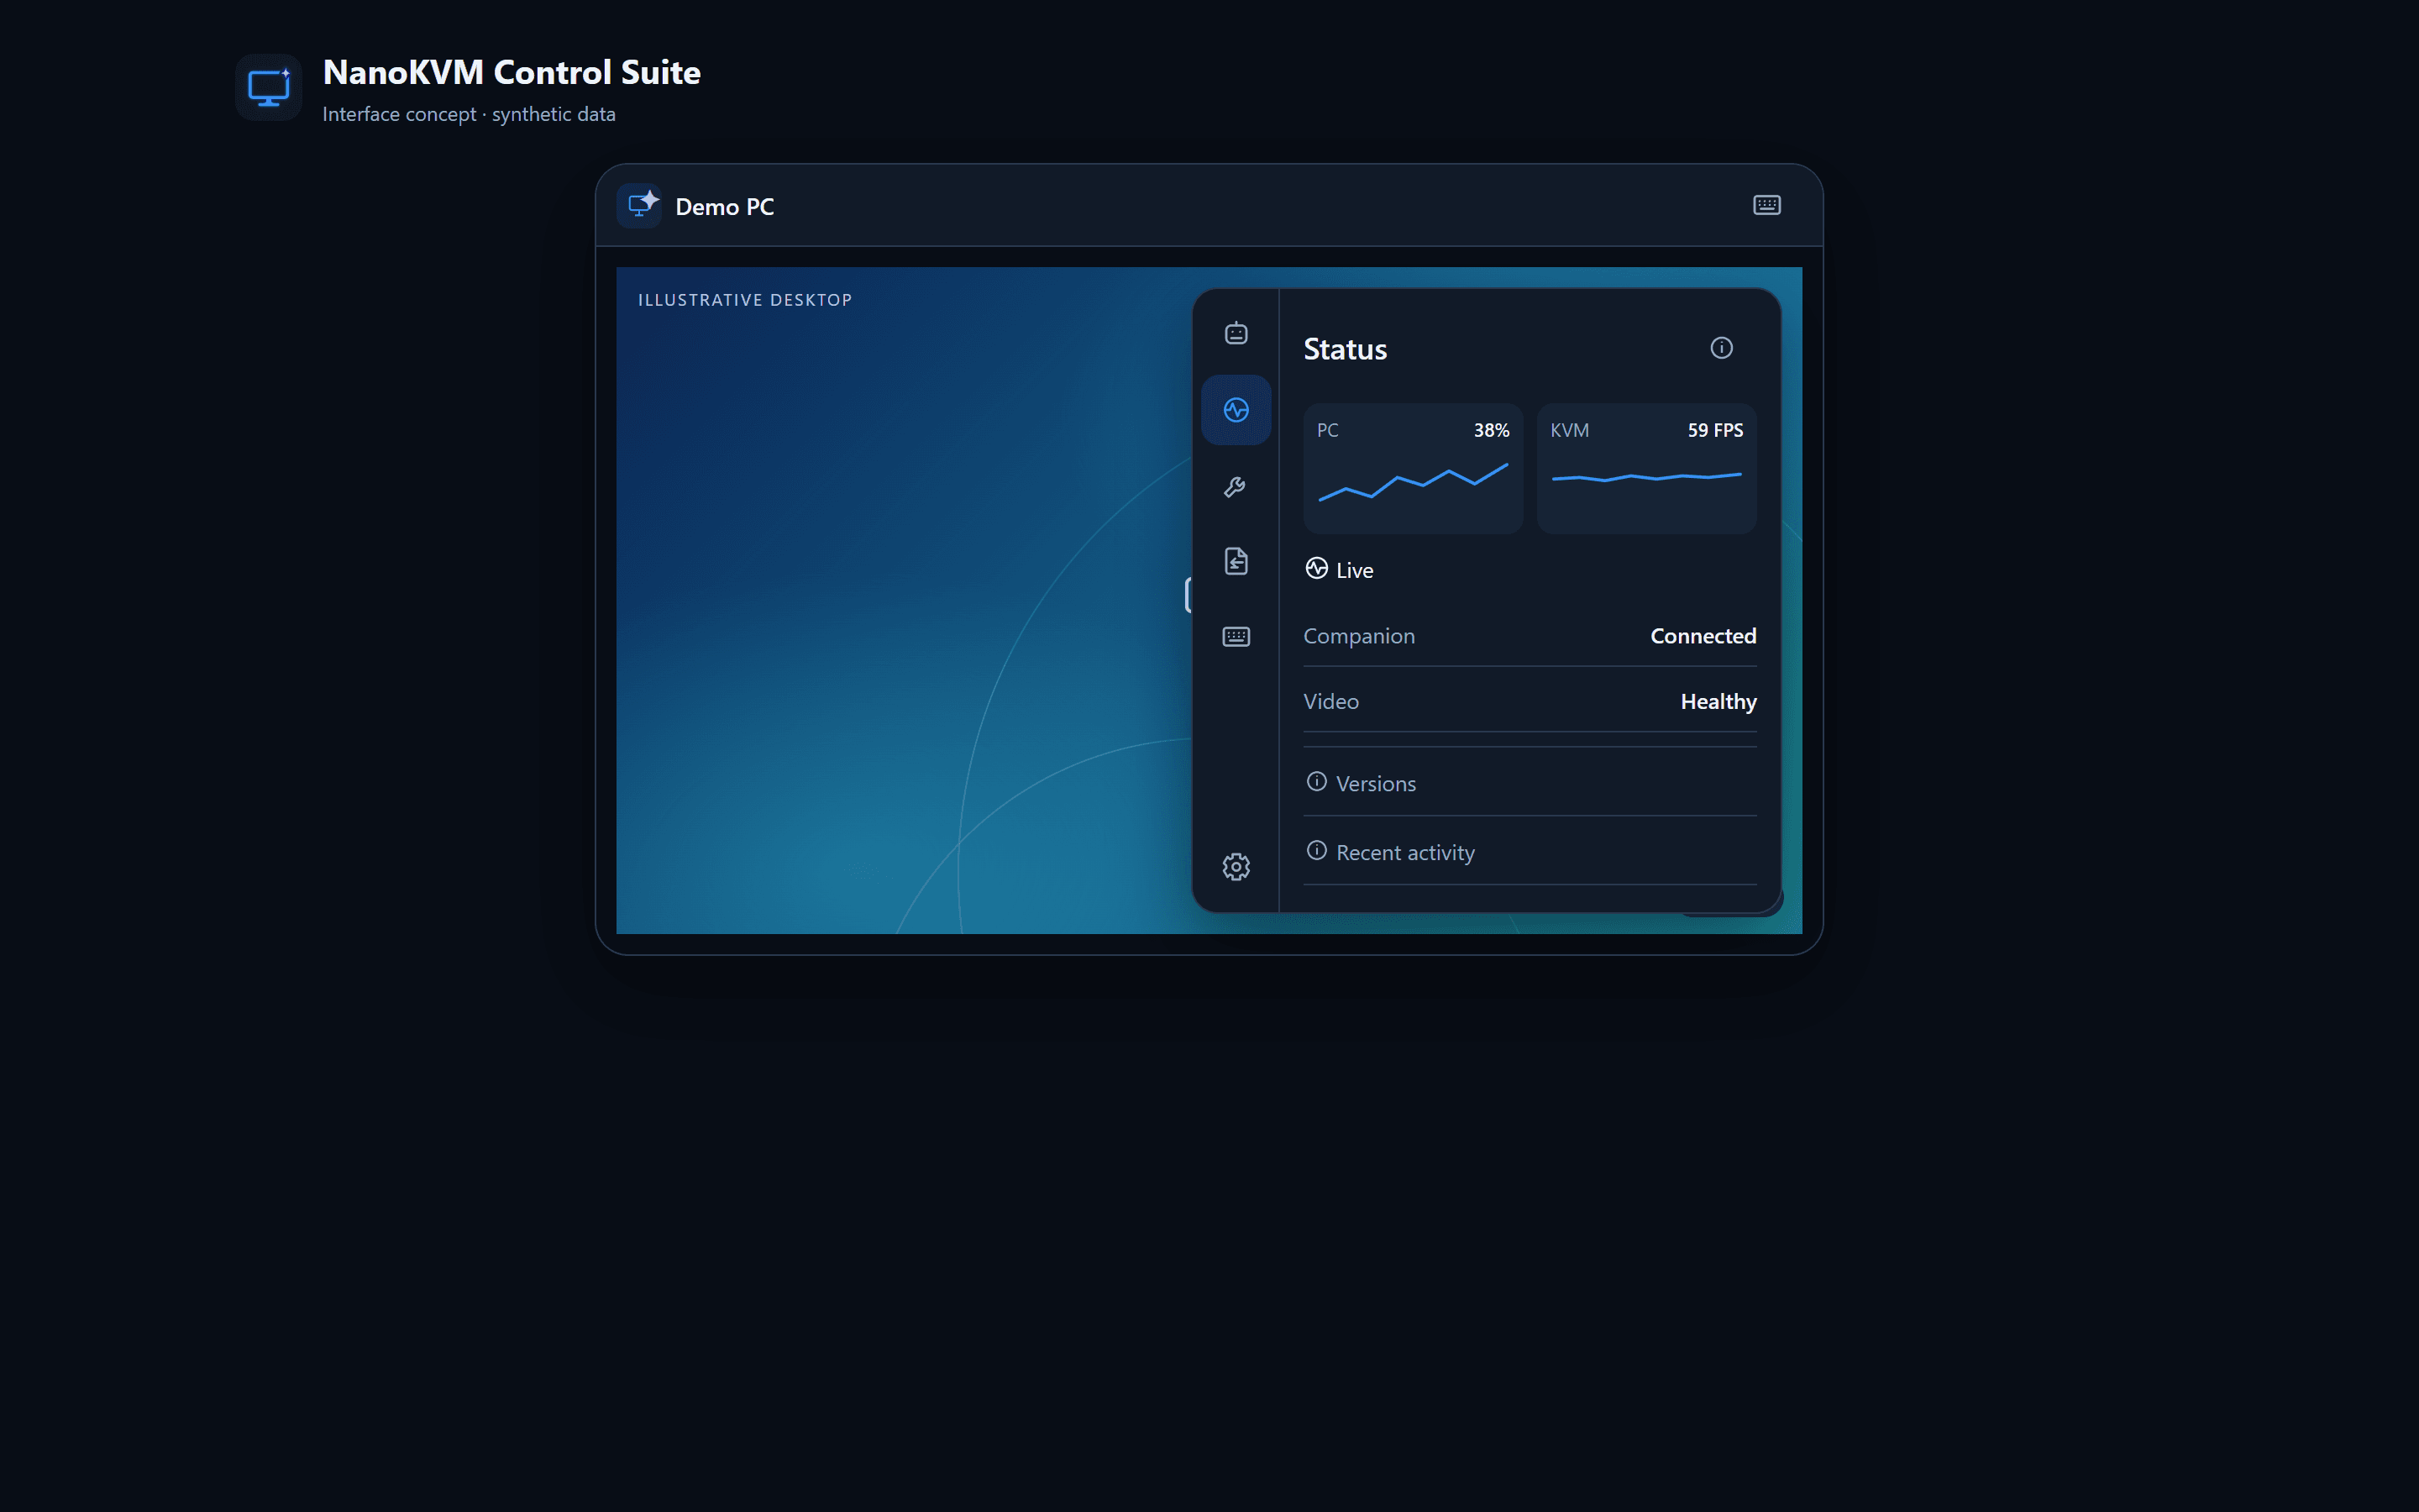Click the Status panel heading
2419x1512 pixels.
pyautogui.click(x=1345, y=349)
